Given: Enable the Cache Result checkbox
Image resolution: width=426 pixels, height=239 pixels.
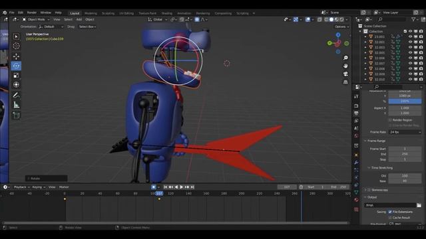Looking at the screenshot, I should pyautogui.click(x=390, y=218).
